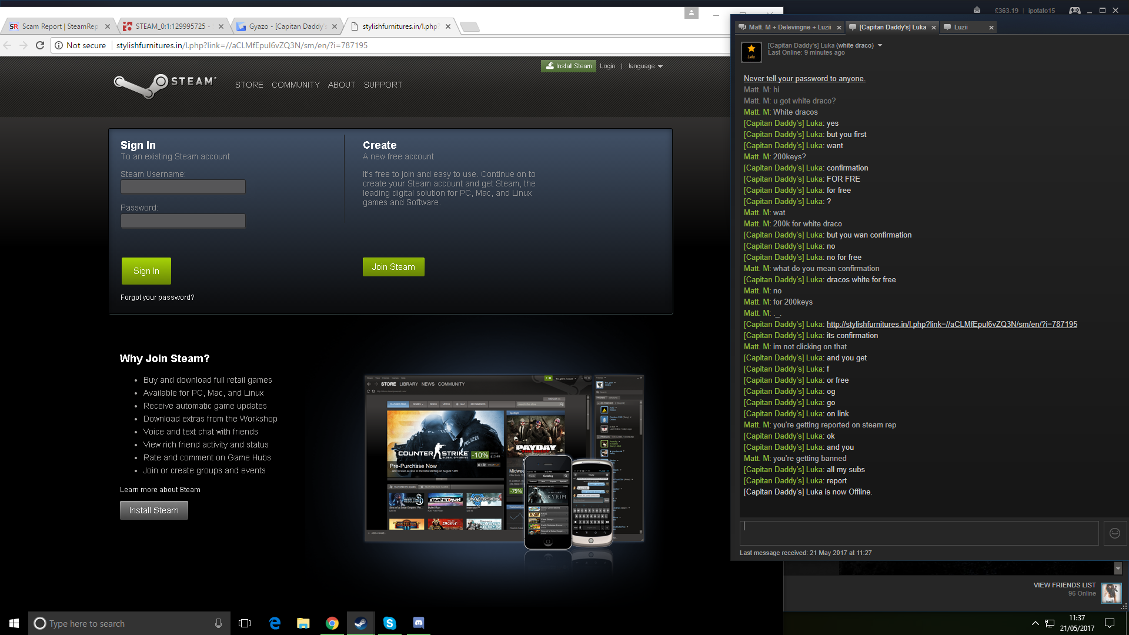1129x635 pixels.
Task: Click Luka's star avatar in chat header
Action: [751, 52]
